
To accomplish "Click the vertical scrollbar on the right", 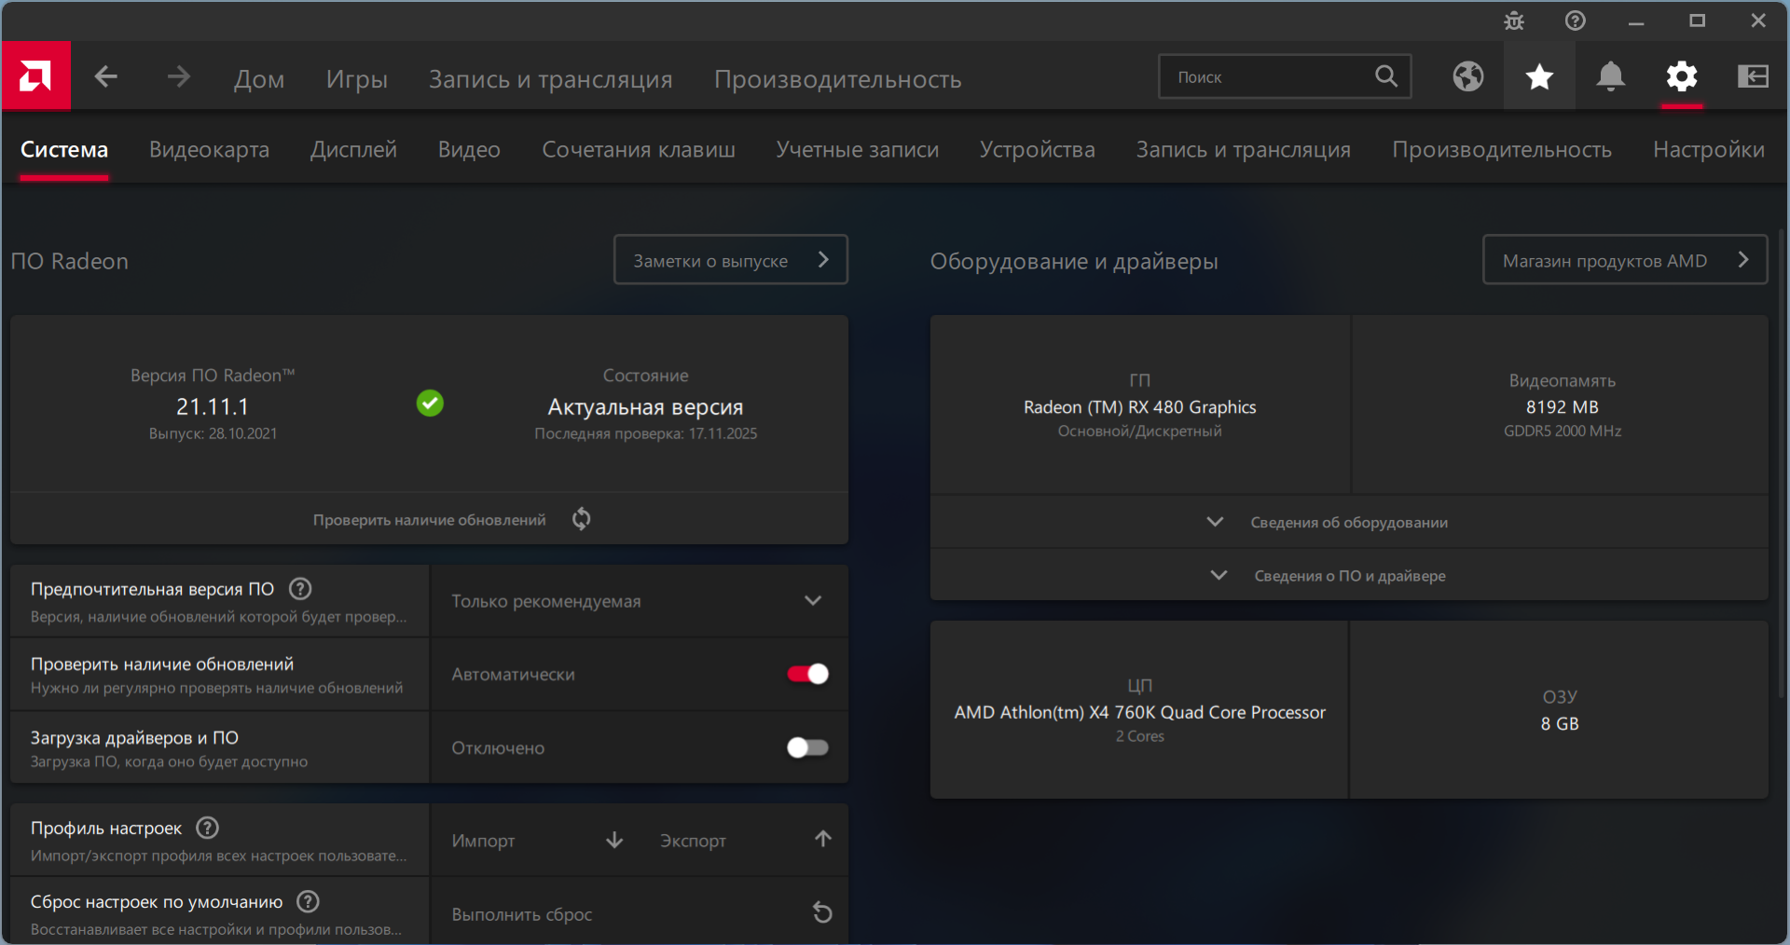I will 1783,462.
